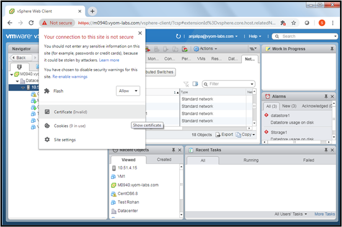
Task: Switch to the Failed tasks tab
Action: point(308,160)
